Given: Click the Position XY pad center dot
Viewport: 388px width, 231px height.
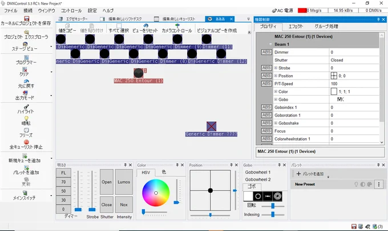Looking at the screenshot, I should pos(211,191).
